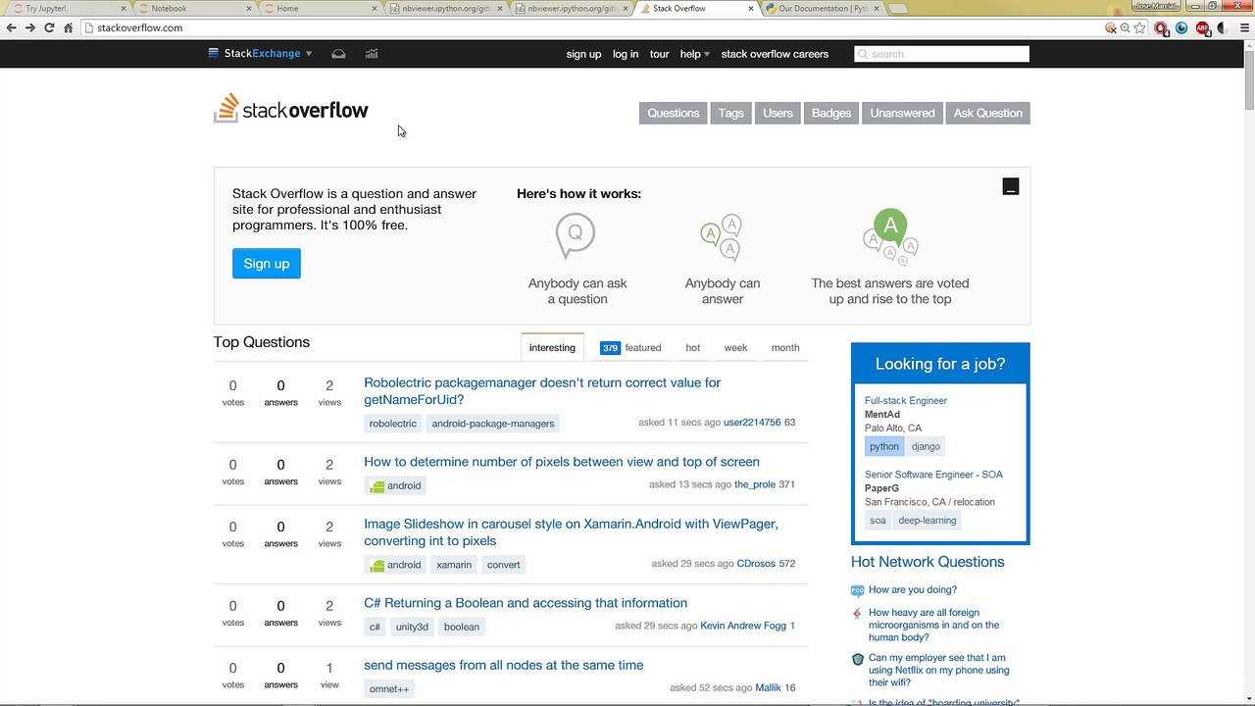1255x706 pixels.
Task: Open 'How are you doing?' hot question
Action: click(x=913, y=589)
